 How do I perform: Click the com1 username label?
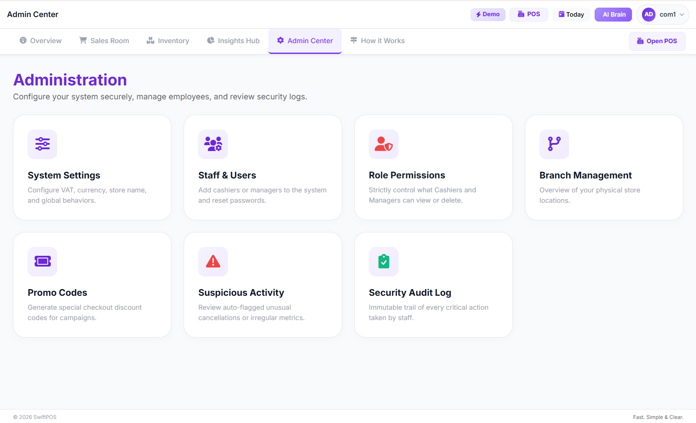coord(668,14)
